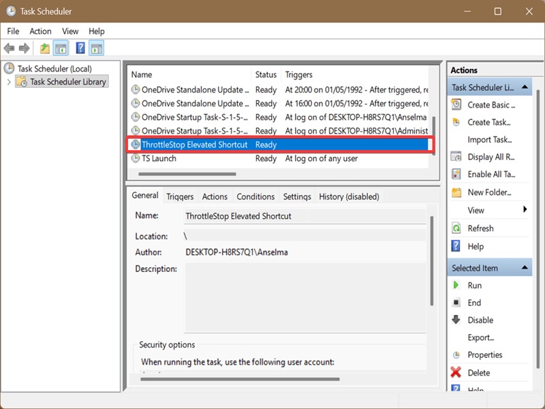Open the Help menu

pos(96,31)
